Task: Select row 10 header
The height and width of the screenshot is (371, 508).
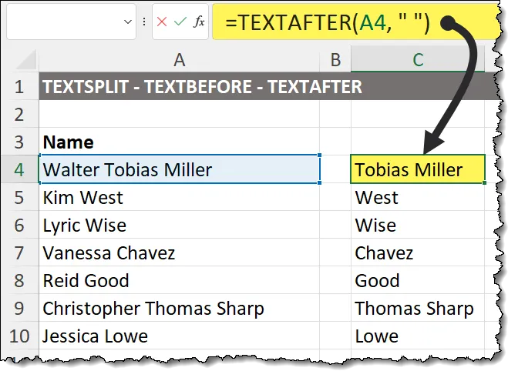Action: pos(19,336)
